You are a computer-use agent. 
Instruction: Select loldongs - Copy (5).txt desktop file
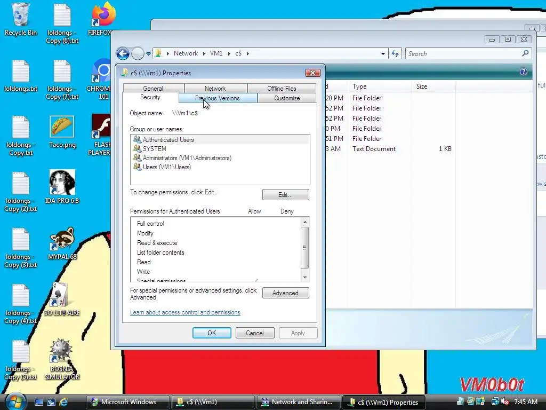pos(21,360)
